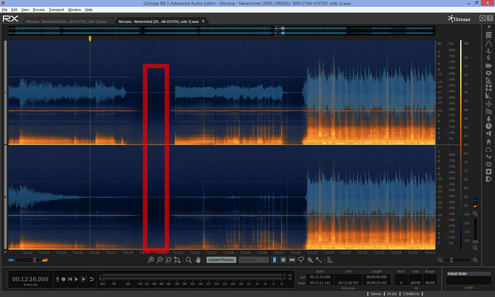Select the Time-Frequency selection tool
The height and width of the screenshot is (297, 495).
283,260
